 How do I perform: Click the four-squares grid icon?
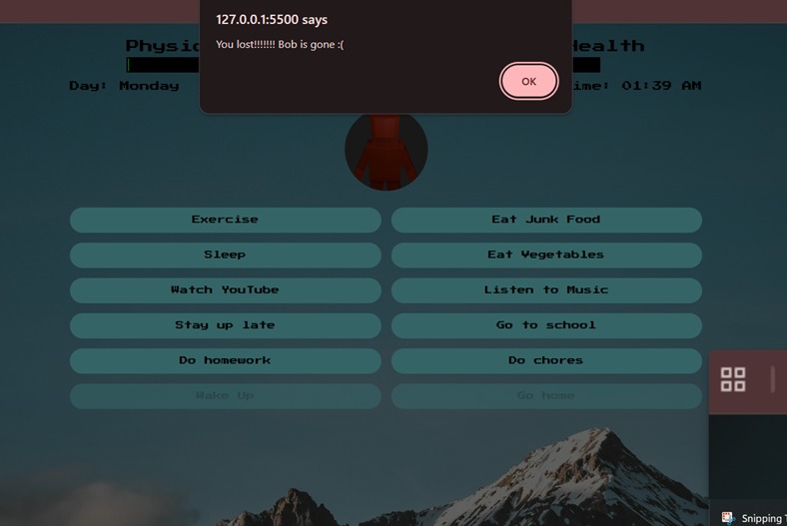point(733,379)
